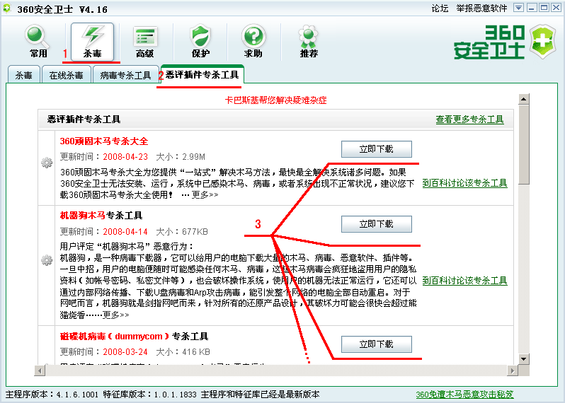Open the 高级 (Advanced) toolbar section
Viewport: 565px width, 403px height.
click(145, 41)
